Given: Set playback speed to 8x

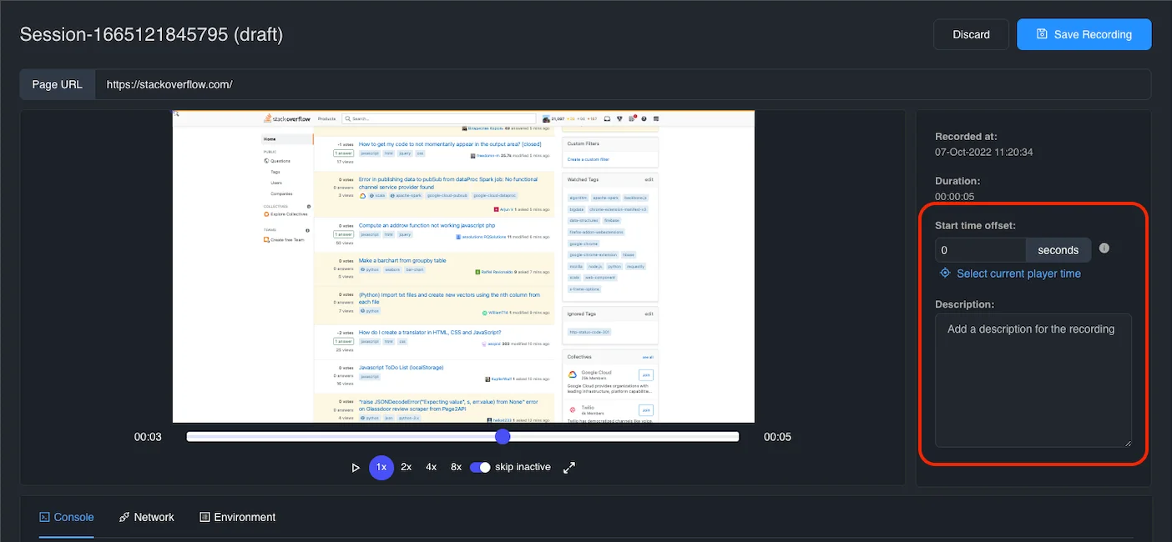Looking at the screenshot, I should [x=456, y=467].
